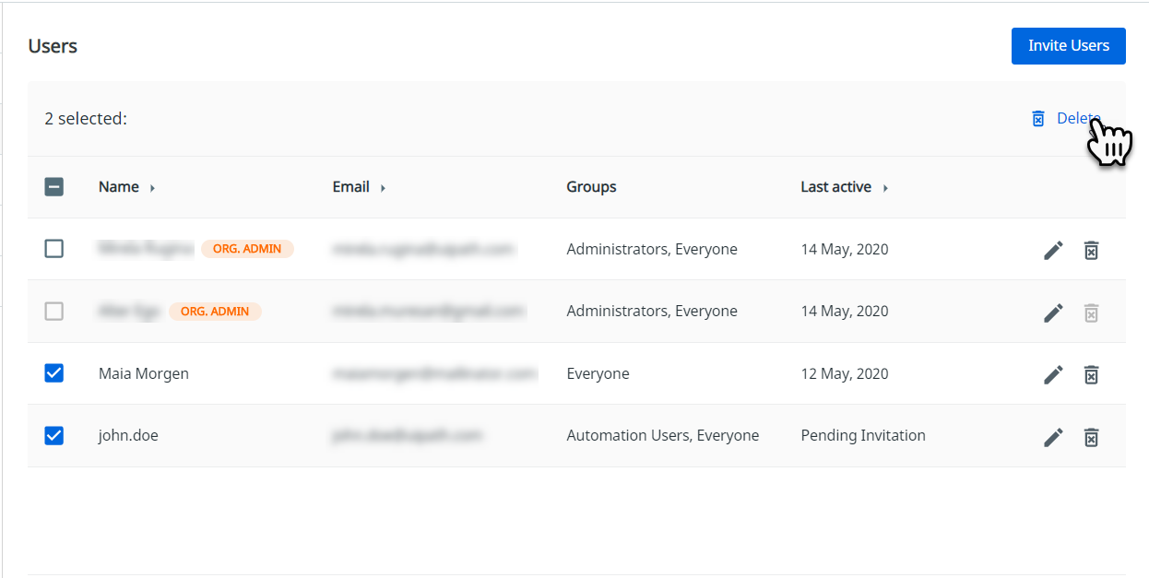Sort users by Name column arrow

point(152,188)
